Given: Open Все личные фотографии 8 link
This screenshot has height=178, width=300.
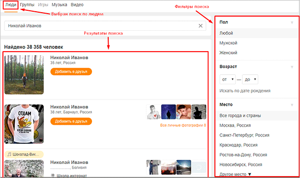Looking at the screenshot, I should 183,125.
